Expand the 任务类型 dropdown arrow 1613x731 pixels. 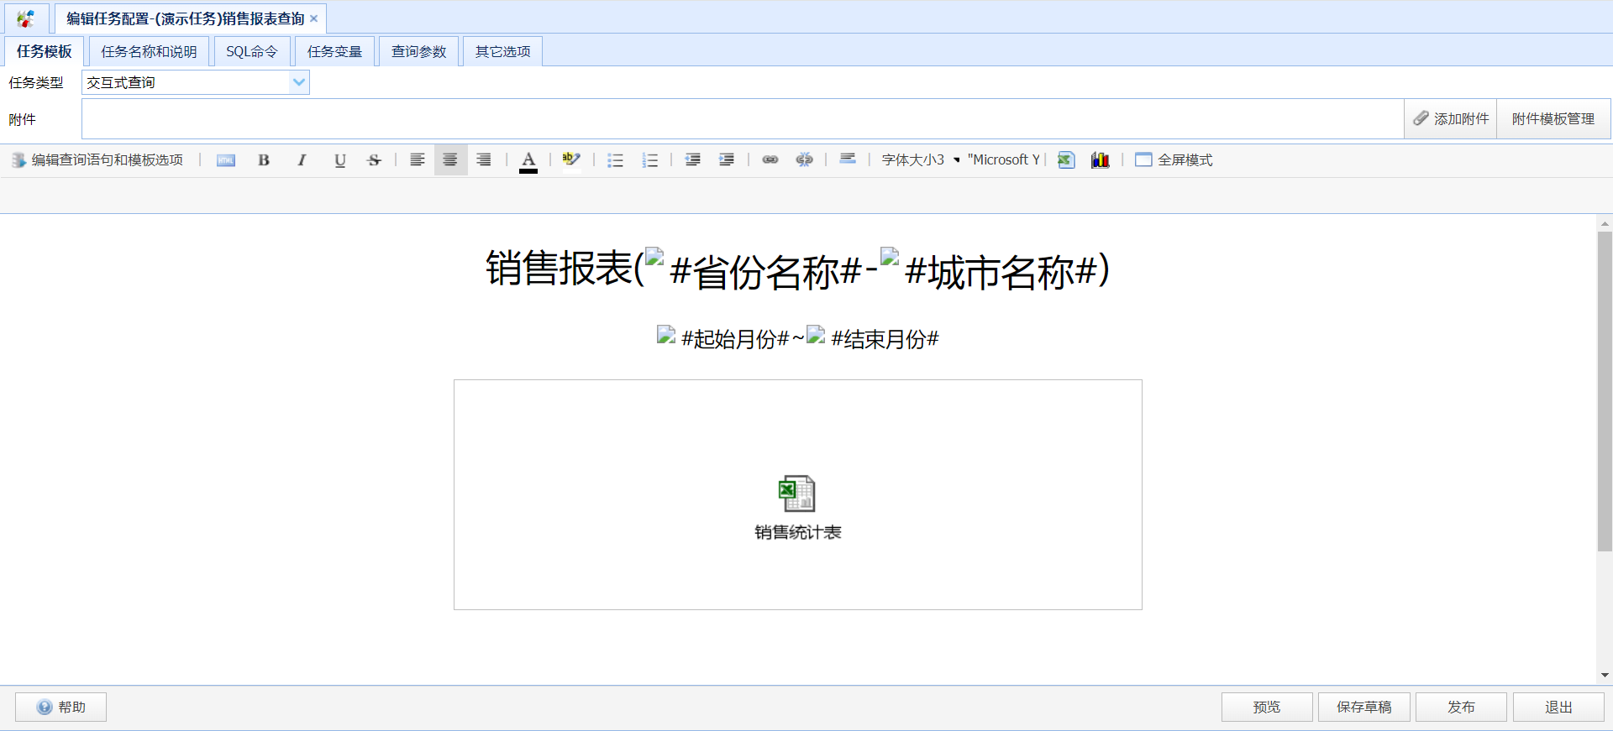pos(299,82)
